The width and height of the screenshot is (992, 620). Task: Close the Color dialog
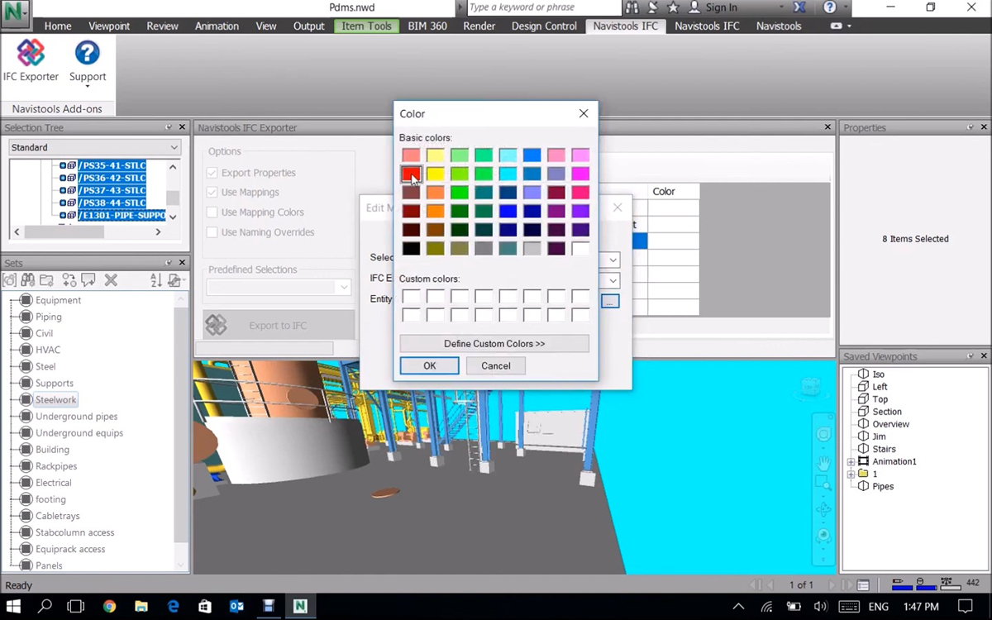pos(584,113)
